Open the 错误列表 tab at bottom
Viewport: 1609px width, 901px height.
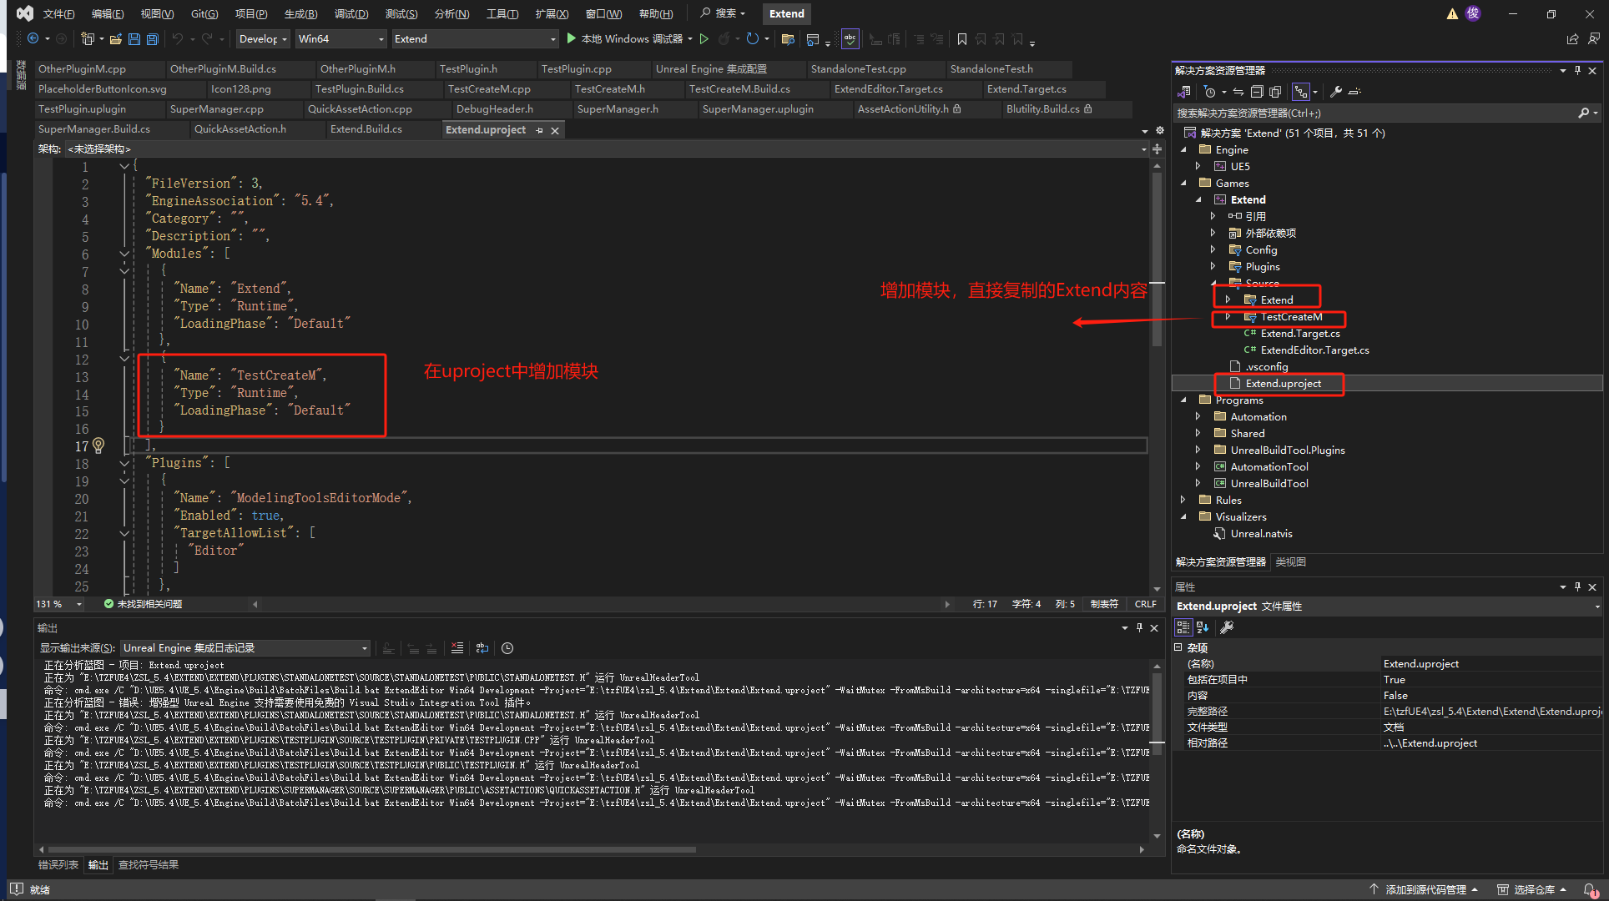pyautogui.click(x=58, y=865)
